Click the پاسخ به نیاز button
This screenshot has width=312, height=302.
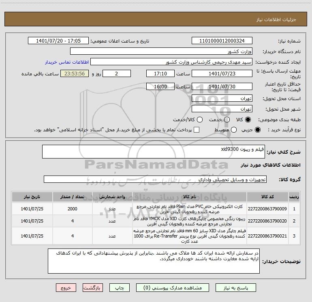click(x=236, y=288)
